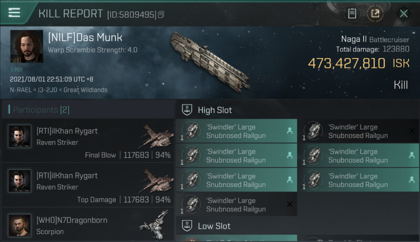
Task: Copy the kill report ID
Action: 161,15
